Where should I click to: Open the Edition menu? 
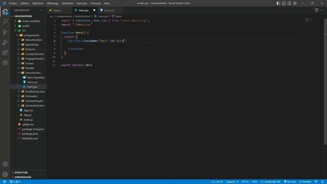click(25, 3)
